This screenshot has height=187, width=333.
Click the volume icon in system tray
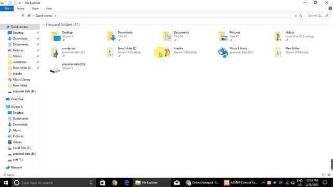tap(280, 182)
